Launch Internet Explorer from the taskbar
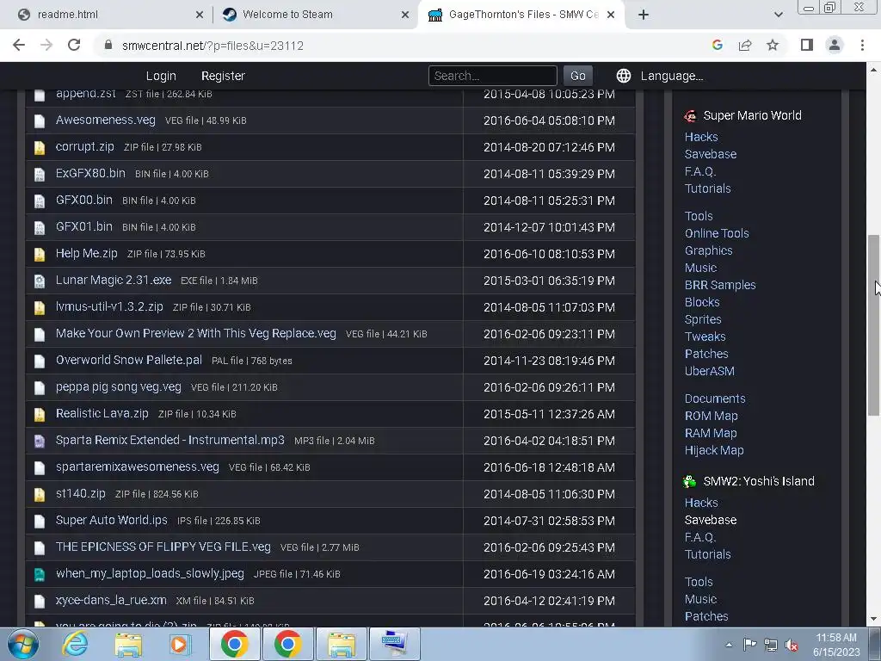The width and height of the screenshot is (881, 661). (76, 644)
